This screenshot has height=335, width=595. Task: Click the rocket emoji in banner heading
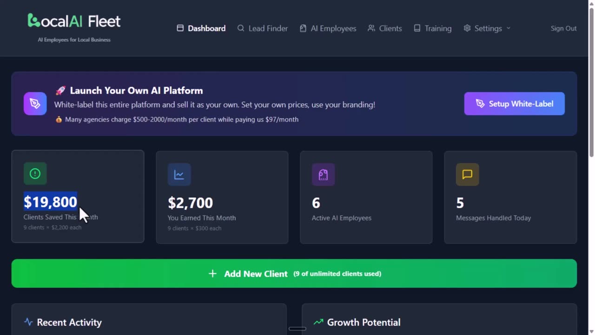tap(60, 90)
